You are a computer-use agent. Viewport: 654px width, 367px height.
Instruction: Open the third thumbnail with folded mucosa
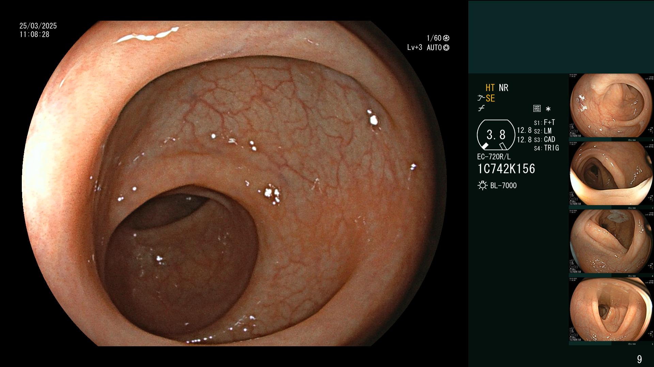[x=611, y=242]
